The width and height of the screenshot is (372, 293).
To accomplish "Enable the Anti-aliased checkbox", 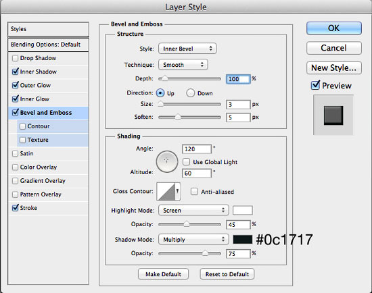I will [194, 191].
